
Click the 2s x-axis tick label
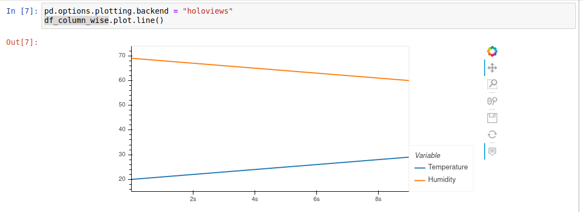(193, 199)
